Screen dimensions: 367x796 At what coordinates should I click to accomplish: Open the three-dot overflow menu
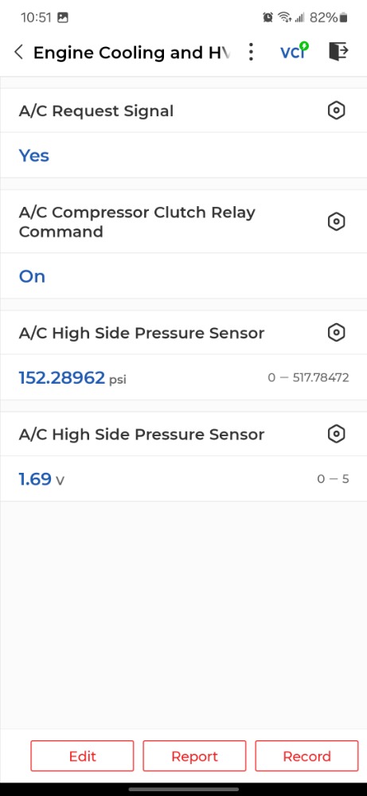click(x=250, y=52)
